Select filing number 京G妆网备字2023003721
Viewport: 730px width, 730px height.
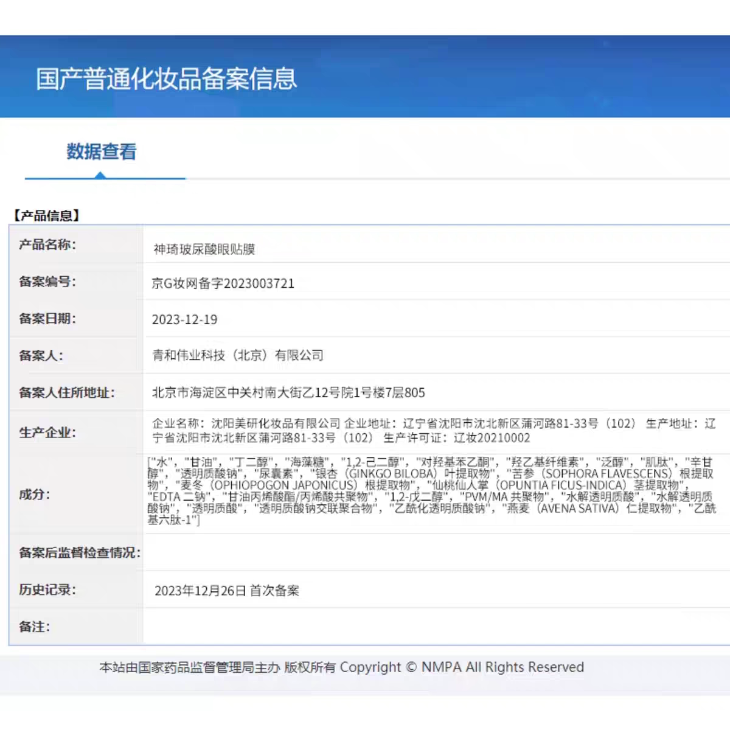click(x=223, y=283)
